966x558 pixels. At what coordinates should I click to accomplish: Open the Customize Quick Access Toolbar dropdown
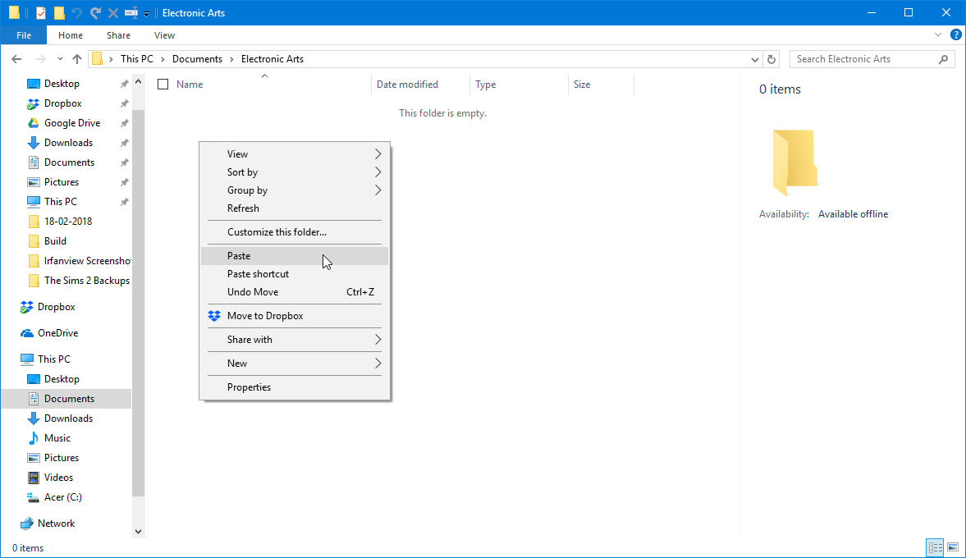point(147,14)
